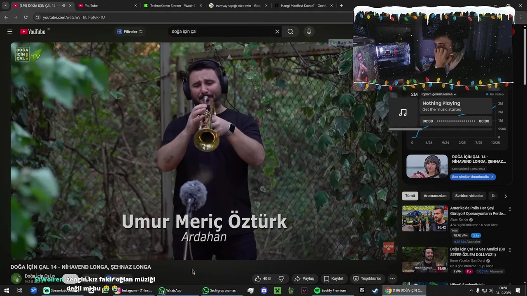Reload the page with the refresh icon
The width and height of the screenshot is (527, 296).
[26, 17]
